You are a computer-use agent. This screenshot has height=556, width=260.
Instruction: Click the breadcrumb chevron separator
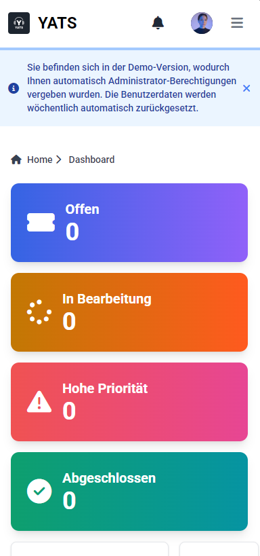[59, 160]
